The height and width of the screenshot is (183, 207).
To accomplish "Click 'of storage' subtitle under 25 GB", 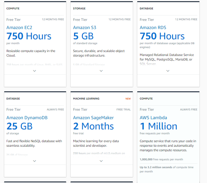I will pyautogui.click(x=13, y=133).
